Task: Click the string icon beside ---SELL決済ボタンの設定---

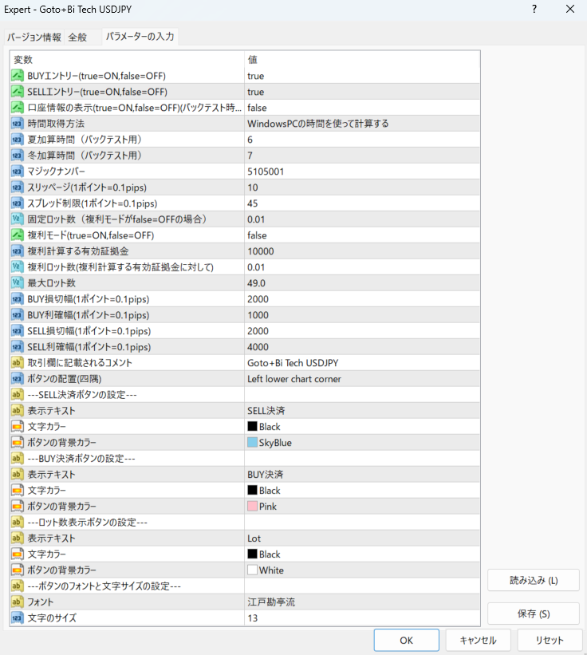Action: pos(17,394)
